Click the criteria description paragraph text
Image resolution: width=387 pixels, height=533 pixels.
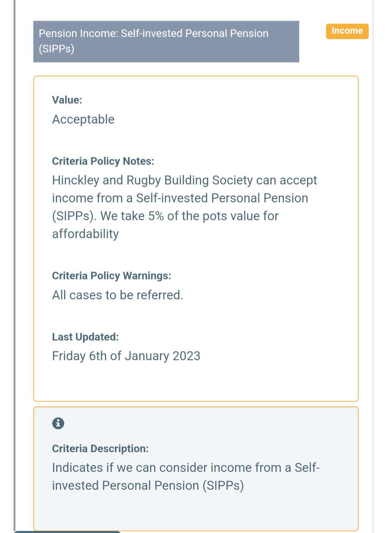[186, 476]
